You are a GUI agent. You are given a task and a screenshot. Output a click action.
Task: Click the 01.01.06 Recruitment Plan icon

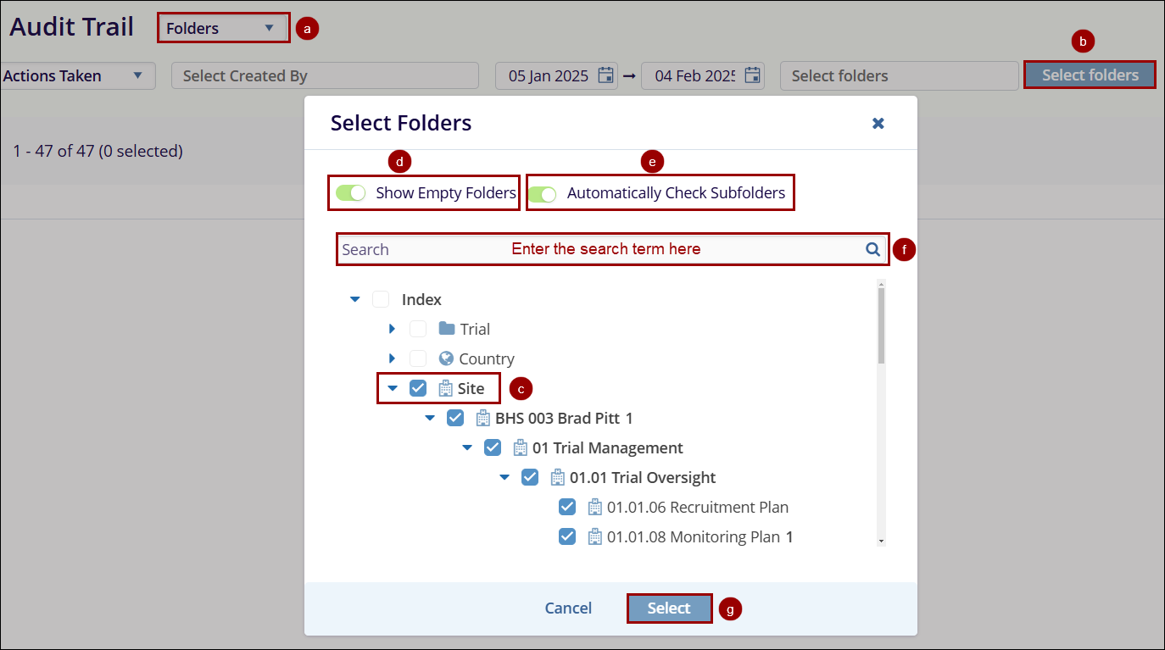[x=595, y=507]
